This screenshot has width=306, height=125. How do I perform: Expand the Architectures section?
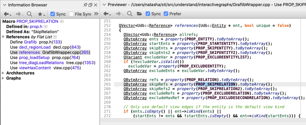tap(3, 73)
